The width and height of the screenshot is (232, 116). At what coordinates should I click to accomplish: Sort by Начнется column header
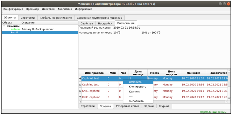click(x=193, y=73)
